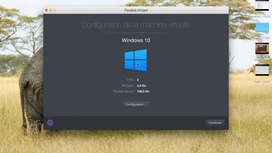Click the Parallels Wizard title bar text

(136, 10)
